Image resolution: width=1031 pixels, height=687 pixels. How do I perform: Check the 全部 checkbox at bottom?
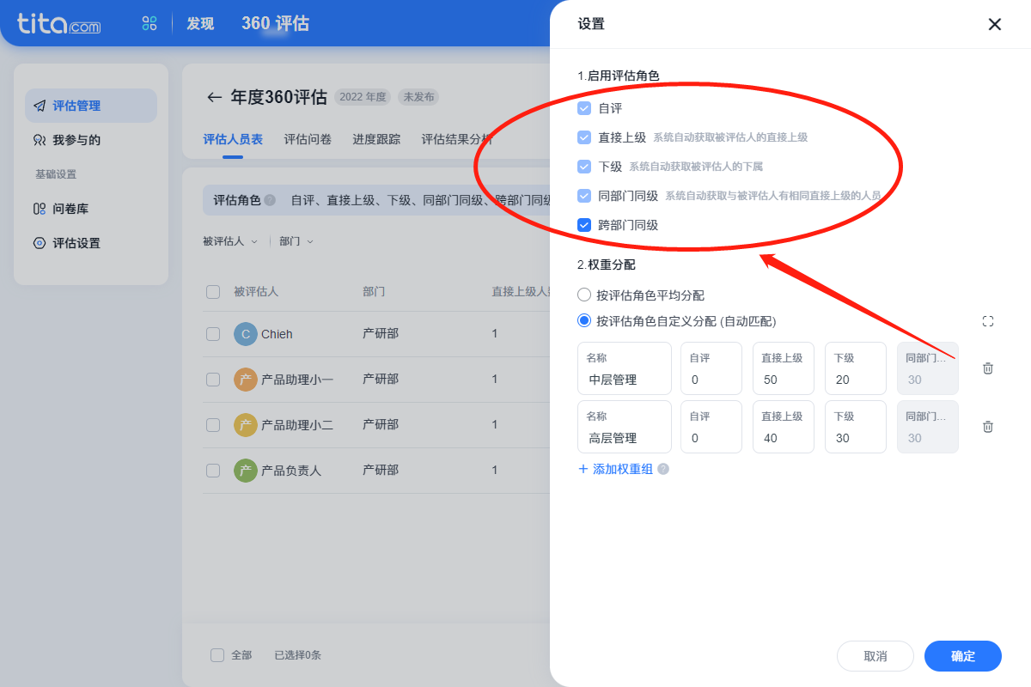pos(217,655)
